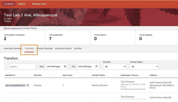The height and width of the screenshot is (102, 178).
Task: Follow the Back to Locations List link
Action: pos(12,28)
